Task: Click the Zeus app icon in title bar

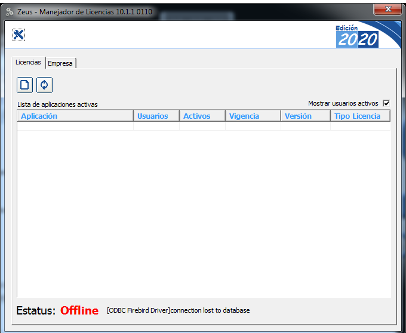Action: coord(10,11)
